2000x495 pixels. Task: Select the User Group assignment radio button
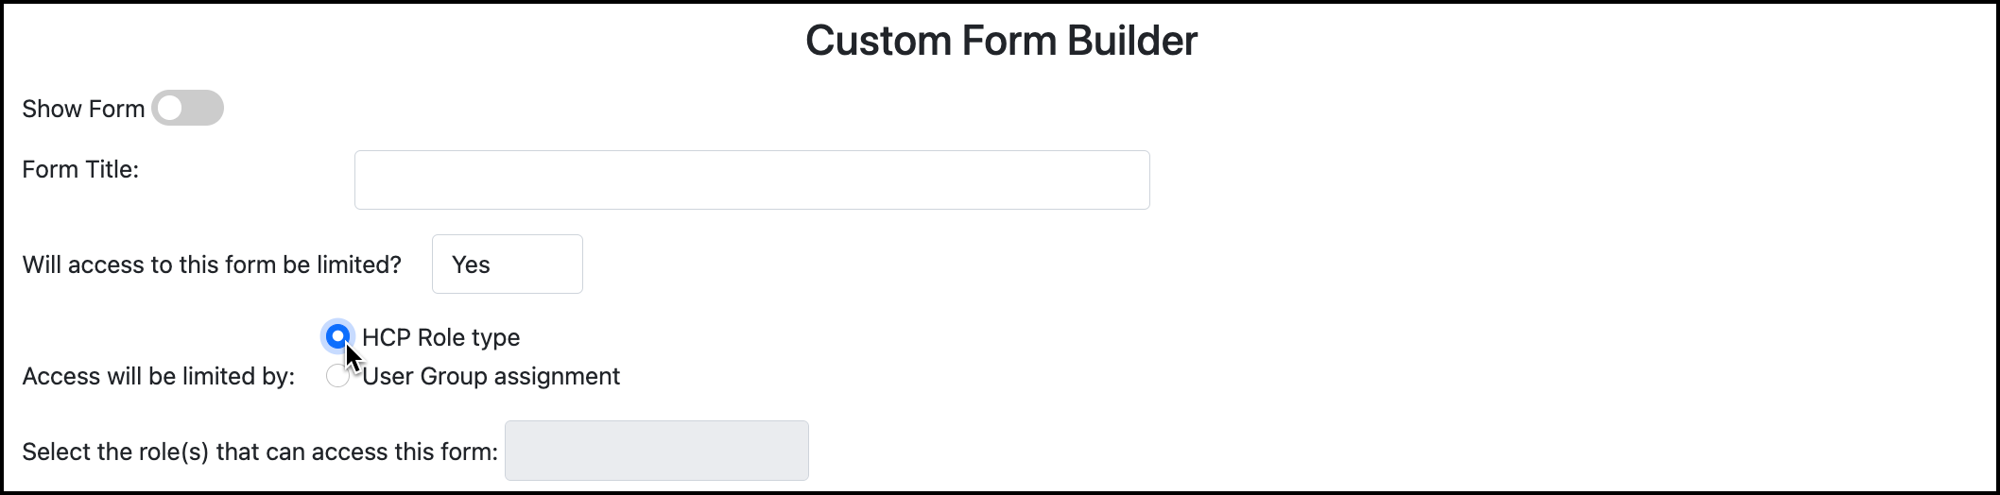tap(336, 376)
